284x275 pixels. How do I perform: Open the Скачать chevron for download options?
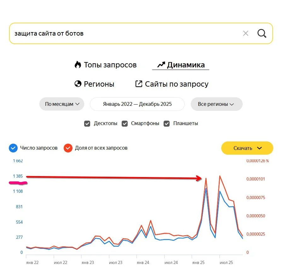tap(260, 148)
